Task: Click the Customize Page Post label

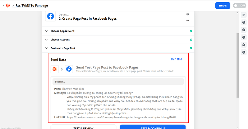Action: 63,48
